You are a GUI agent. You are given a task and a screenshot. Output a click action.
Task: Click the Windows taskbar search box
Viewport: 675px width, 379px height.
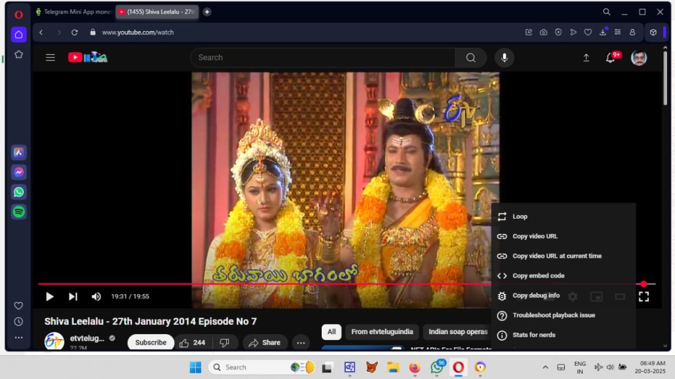pos(262,367)
